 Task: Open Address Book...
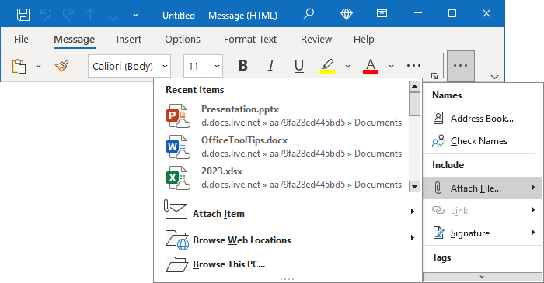483,119
